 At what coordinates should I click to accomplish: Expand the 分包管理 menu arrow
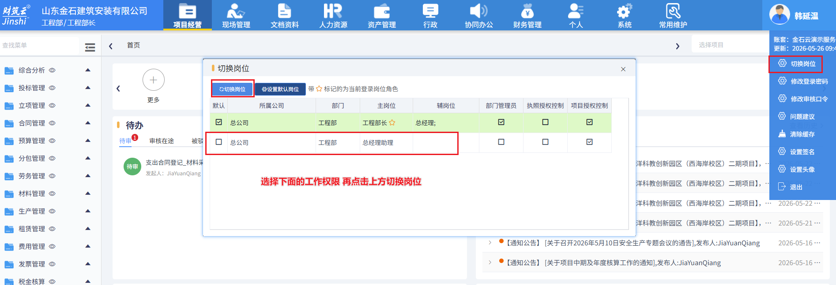[88, 158]
